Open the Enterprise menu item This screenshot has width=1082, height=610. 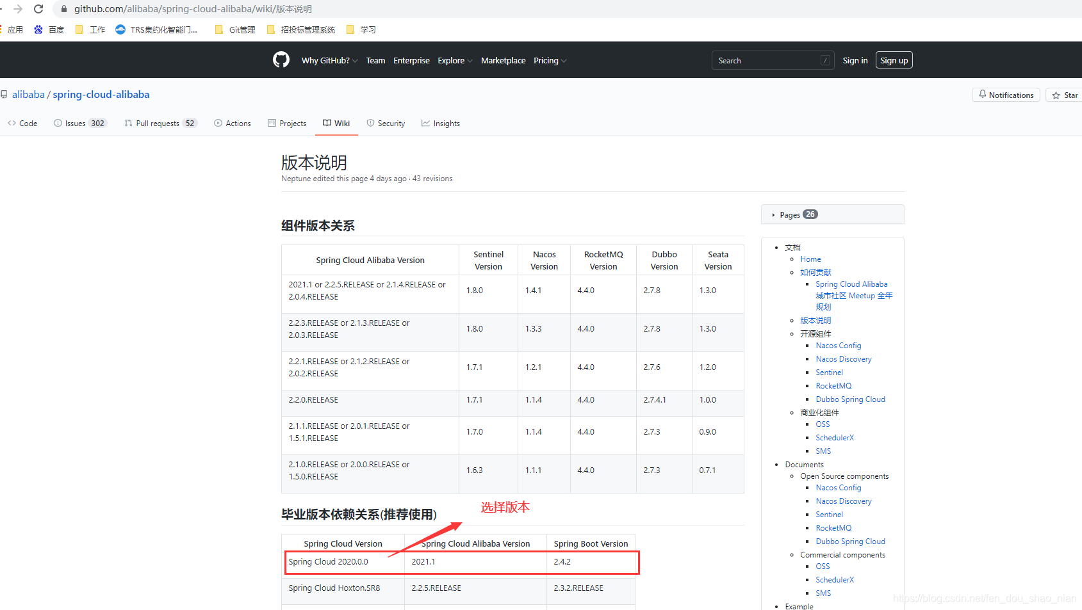point(411,60)
